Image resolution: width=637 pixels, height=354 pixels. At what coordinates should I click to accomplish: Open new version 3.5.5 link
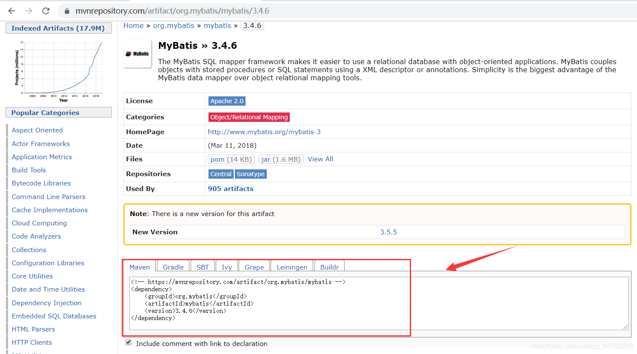388,232
